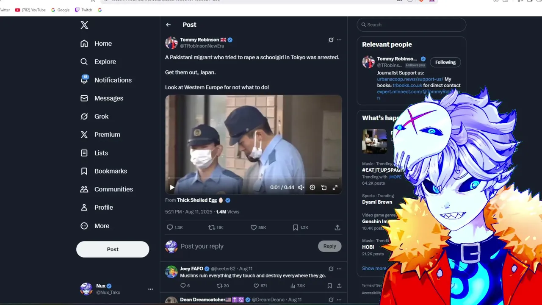Open the X logo home link

click(84, 25)
